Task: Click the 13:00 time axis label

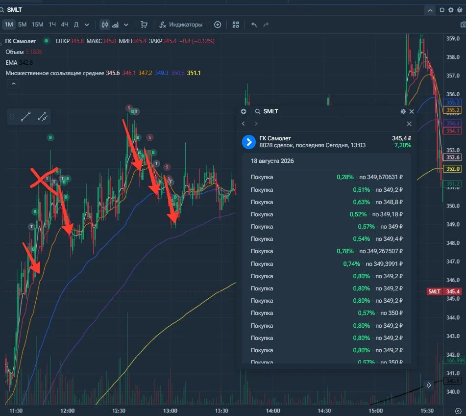Action: tap(171, 411)
